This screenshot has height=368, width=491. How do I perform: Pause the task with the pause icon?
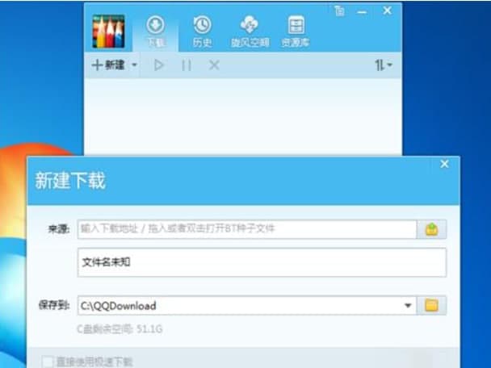(187, 65)
